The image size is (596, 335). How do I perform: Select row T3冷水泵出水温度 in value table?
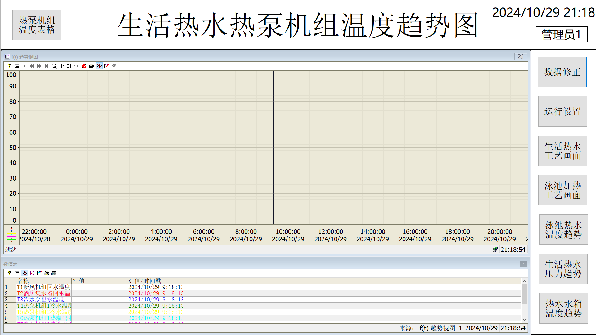click(41, 300)
